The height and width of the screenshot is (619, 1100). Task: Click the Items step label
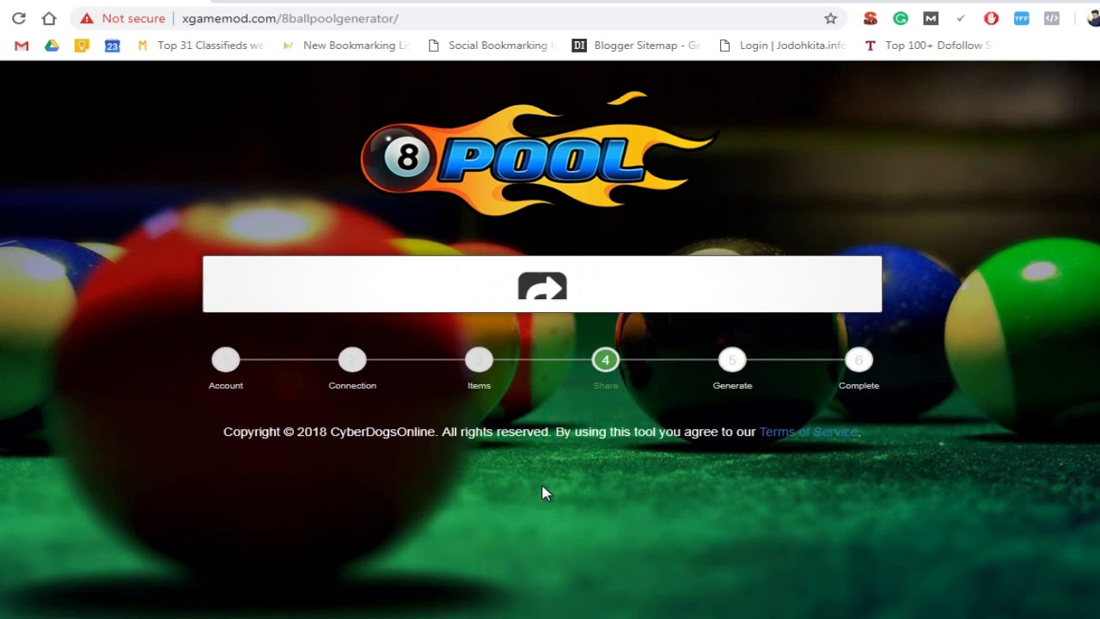479,385
